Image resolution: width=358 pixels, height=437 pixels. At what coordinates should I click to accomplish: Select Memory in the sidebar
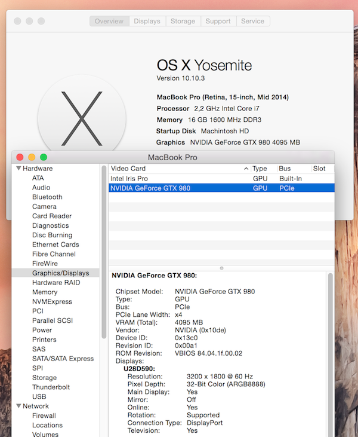(x=45, y=292)
